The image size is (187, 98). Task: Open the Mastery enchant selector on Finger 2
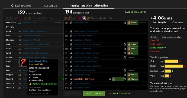[x=133, y=79]
